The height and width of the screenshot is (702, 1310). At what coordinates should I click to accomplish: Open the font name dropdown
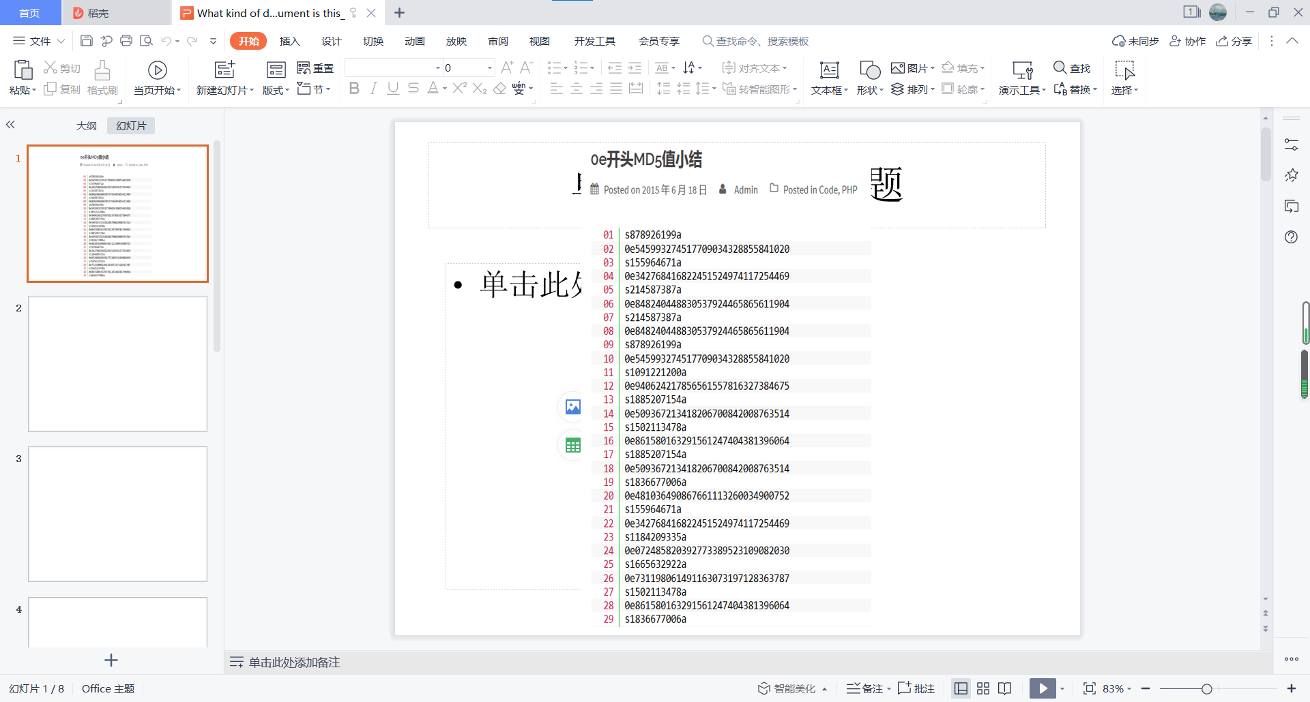click(437, 68)
